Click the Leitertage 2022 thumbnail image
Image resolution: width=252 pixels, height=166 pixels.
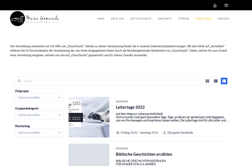(x=89, y=117)
